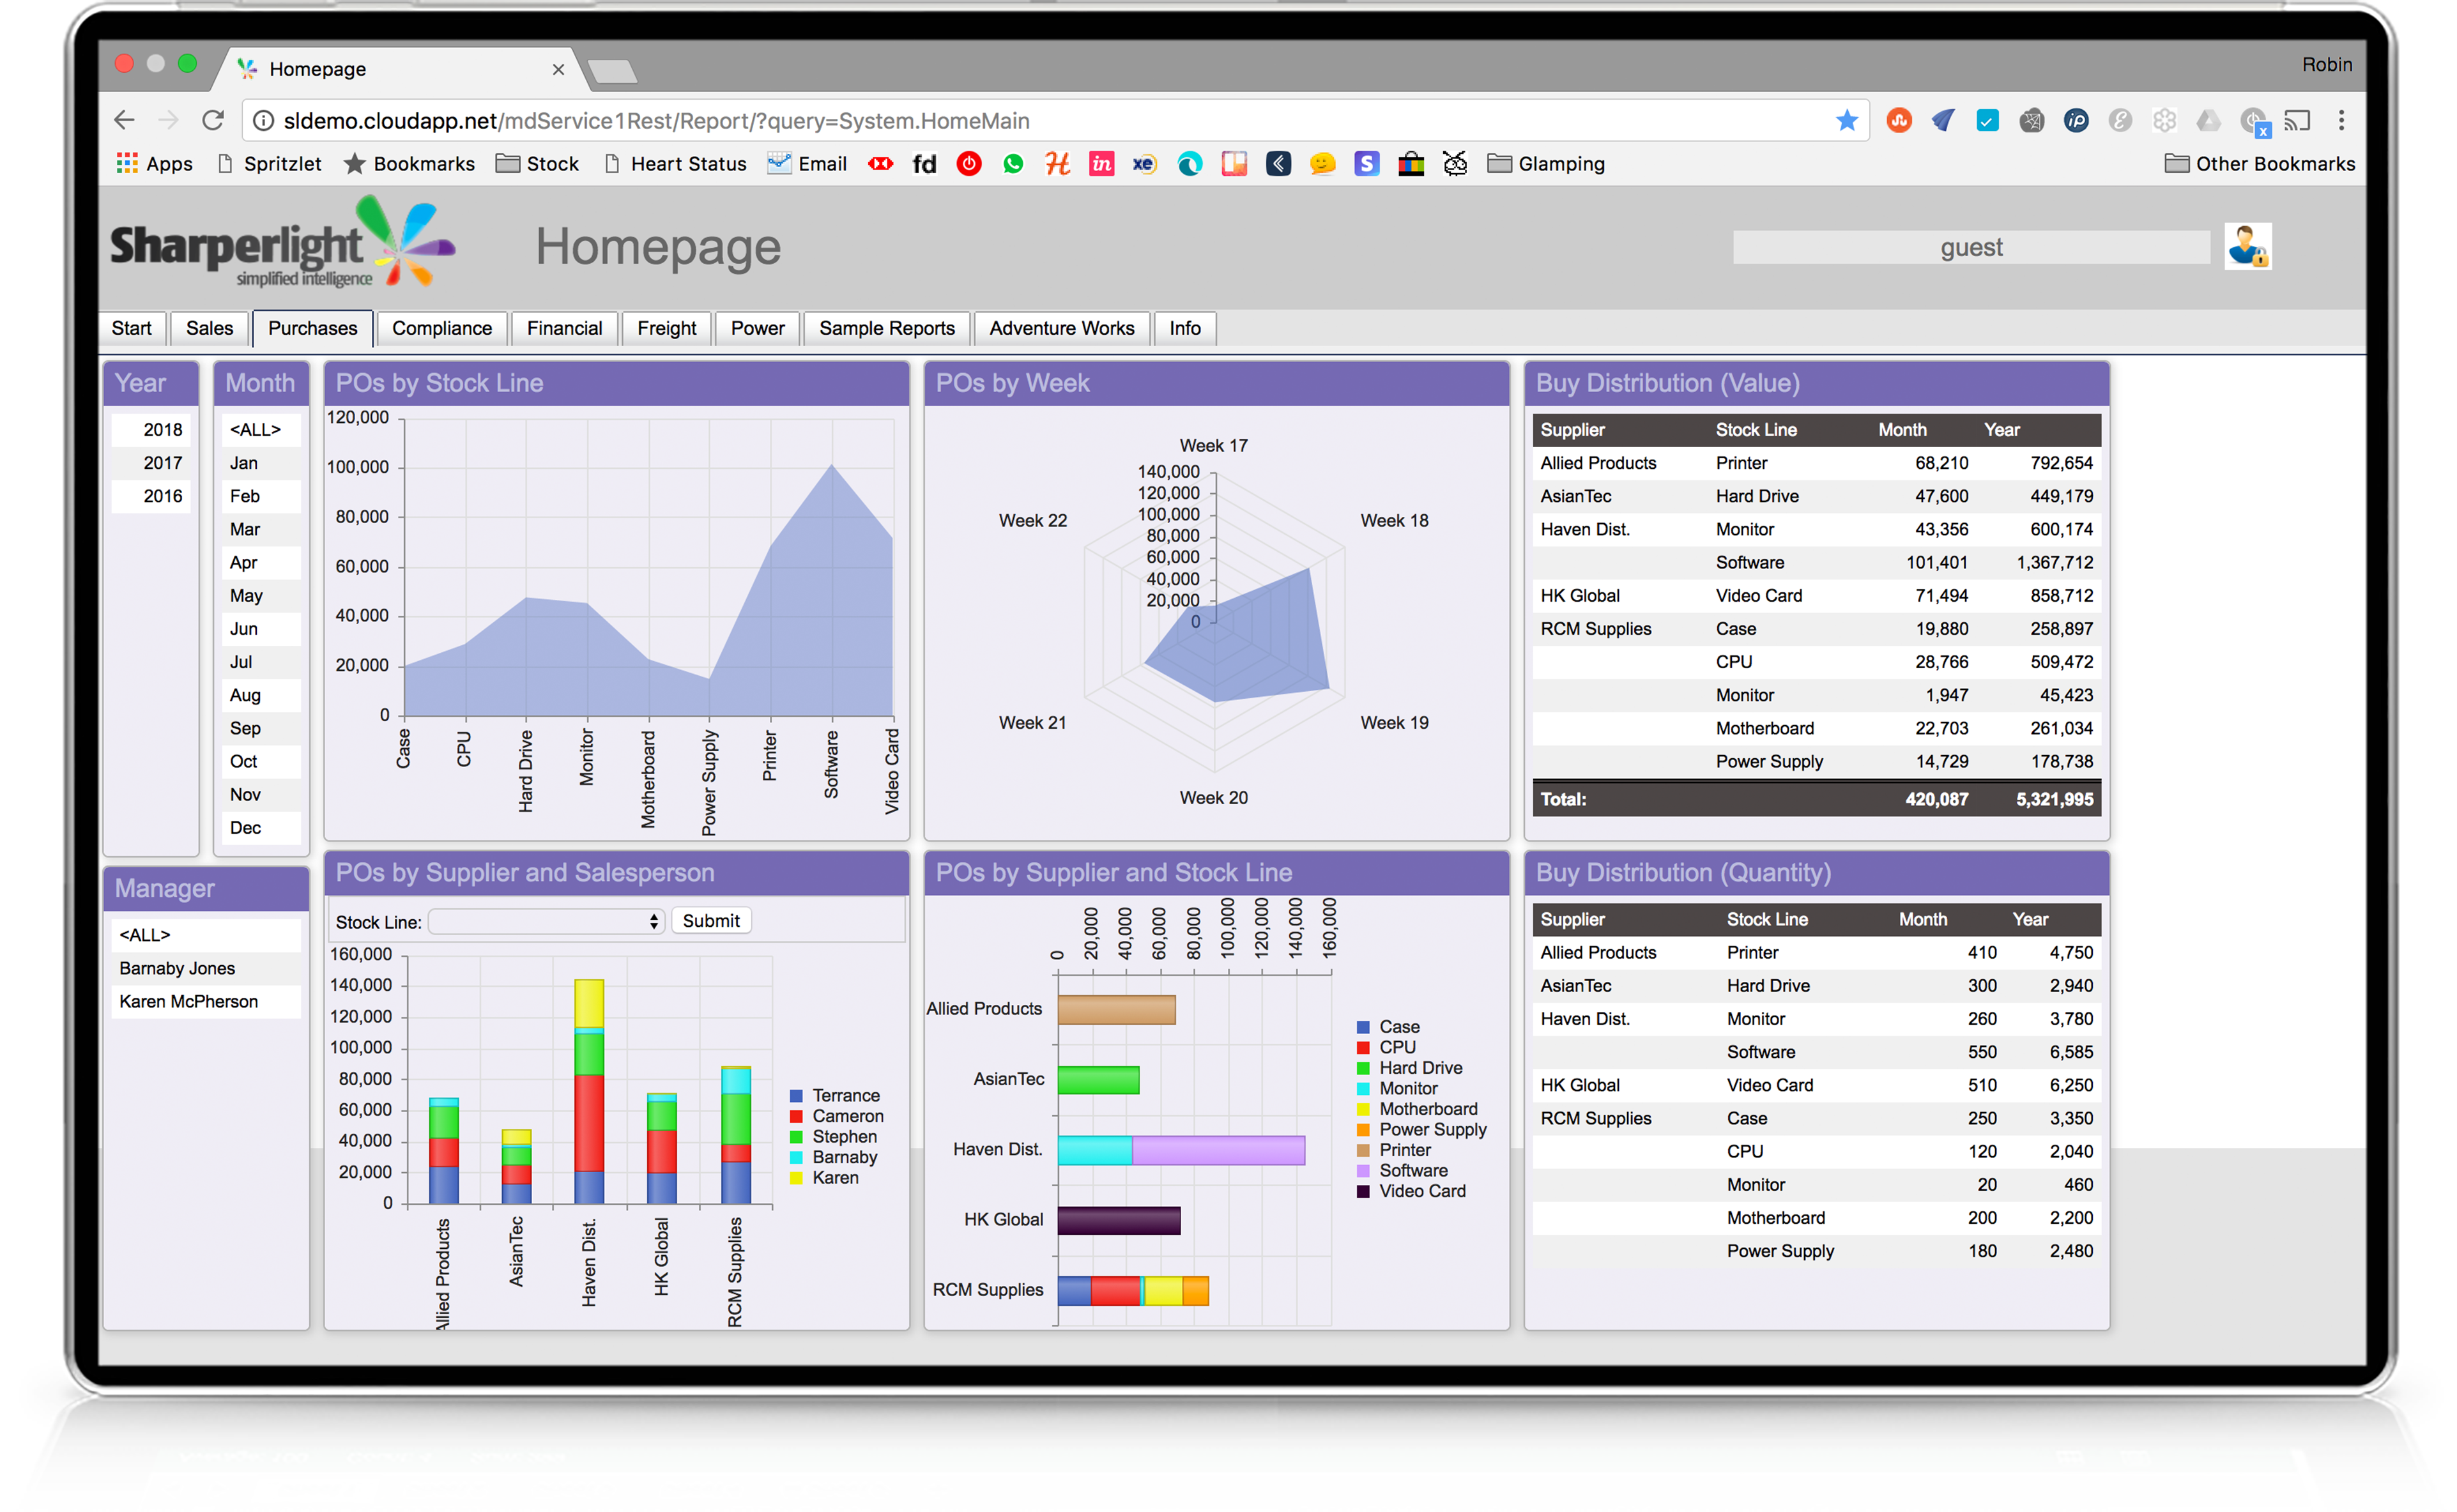Open the Apps grid shortcut

pyautogui.click(x=154, y=164)
